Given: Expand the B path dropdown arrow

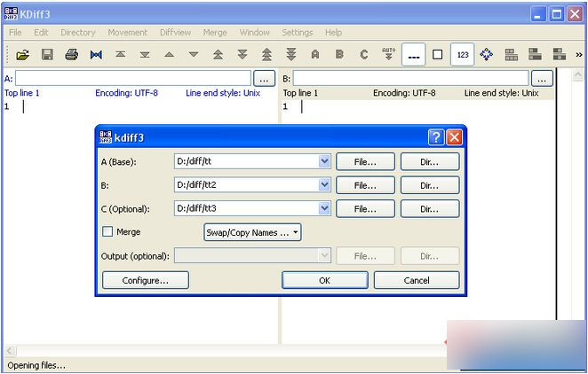Looking at the screenshot, I should click(324, 184).
